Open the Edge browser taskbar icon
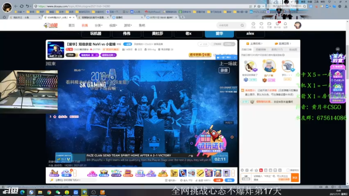 click(x=22, y=192)
